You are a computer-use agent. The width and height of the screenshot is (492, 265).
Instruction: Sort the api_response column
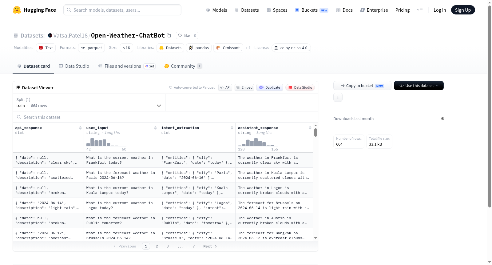click(x=80, y=128)
